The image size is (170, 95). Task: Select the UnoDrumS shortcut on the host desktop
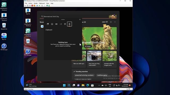[4, 17]
